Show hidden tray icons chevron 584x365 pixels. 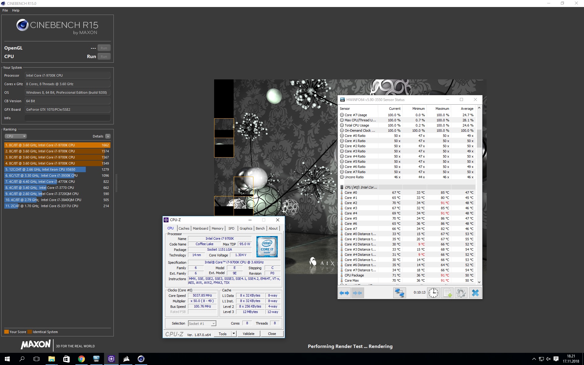534,359
